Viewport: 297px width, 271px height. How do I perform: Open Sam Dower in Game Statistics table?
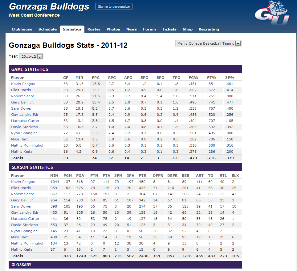click(21, 108)
